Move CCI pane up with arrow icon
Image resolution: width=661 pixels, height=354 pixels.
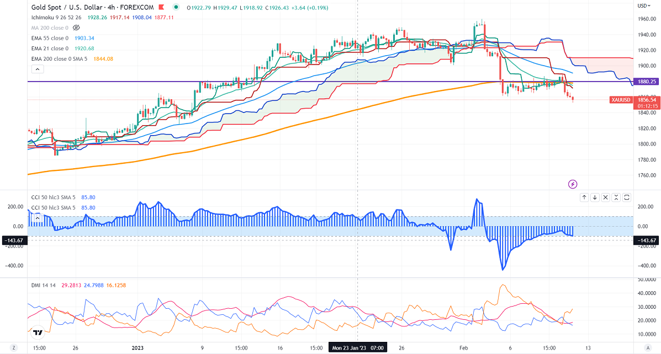[584, 197]
